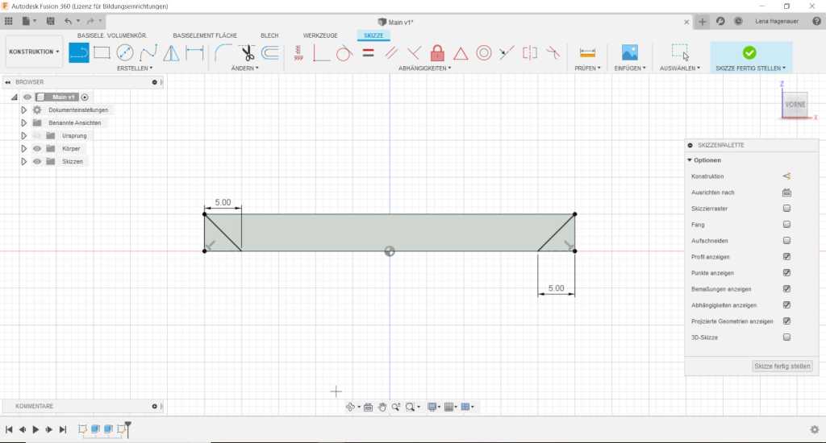The image size is (826, 443).
Task: Toggle the Aufschneiden checkbox
Action: pyautogui.click(x=786, y=241)
